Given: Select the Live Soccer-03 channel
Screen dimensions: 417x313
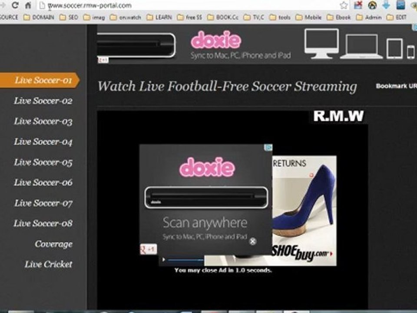Looking at the screenshot, I should 43,121.
